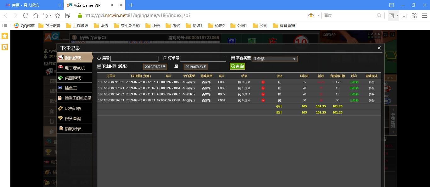Open a new browser tab
Image resolution: width=430 pixels, height=187 pixels.
coord(131,5)
